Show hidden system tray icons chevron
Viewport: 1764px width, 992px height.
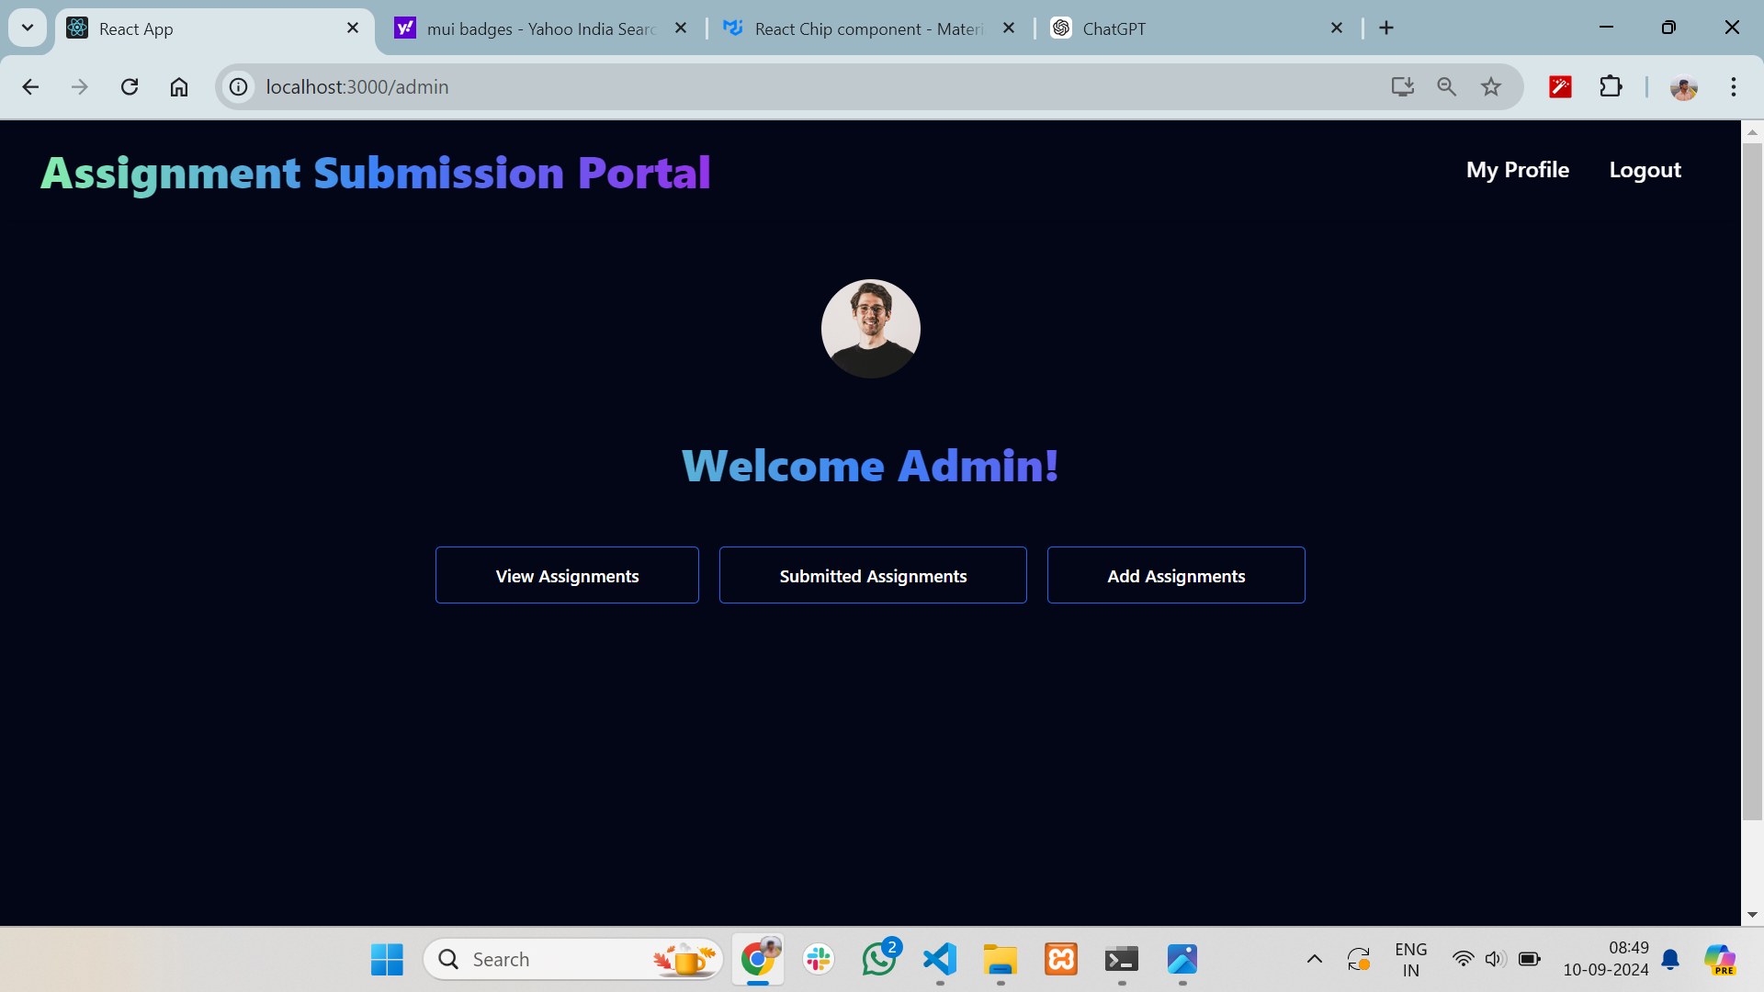click(x=1315, y=959)
